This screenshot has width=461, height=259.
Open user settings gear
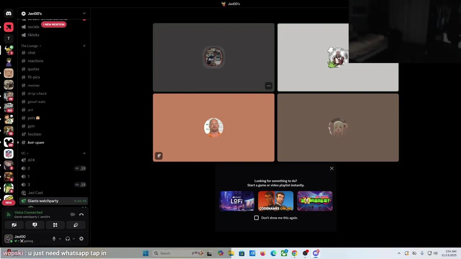pos(81,238)
